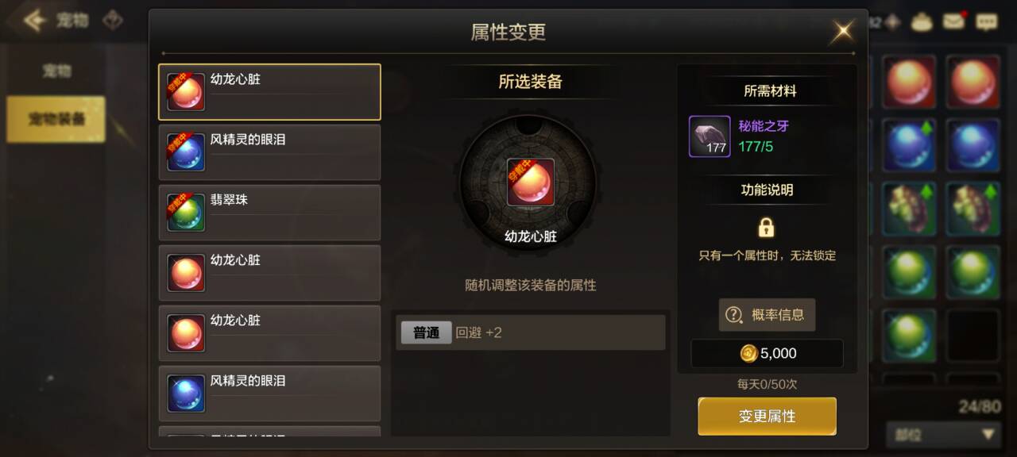Viewport: 1017px width, 457px height.
Task: Switch to the 宠物装备 tab
Action: [x=56, y=120]
